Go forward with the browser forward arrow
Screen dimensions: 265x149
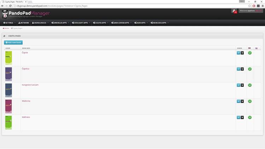(x=6, y=6)
